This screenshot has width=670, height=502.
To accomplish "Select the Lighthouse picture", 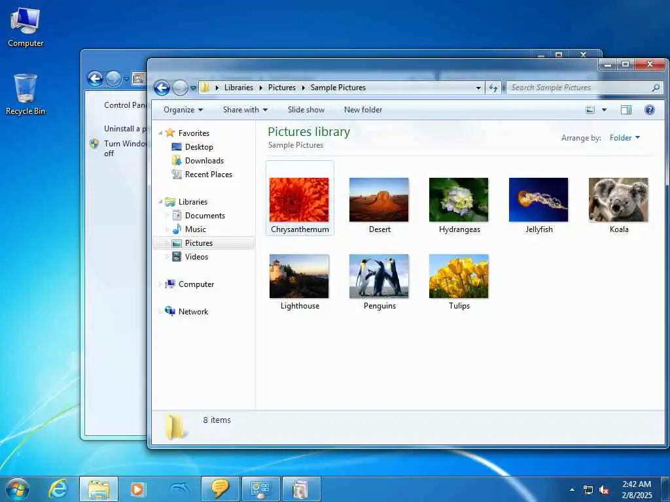I will (299, 276).
